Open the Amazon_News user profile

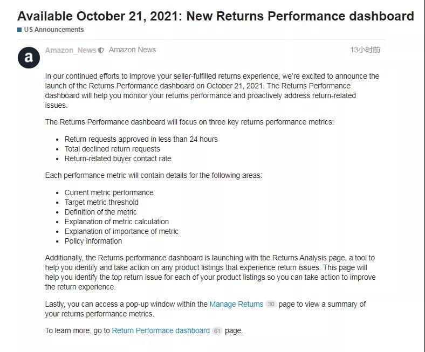pos(70,50)
